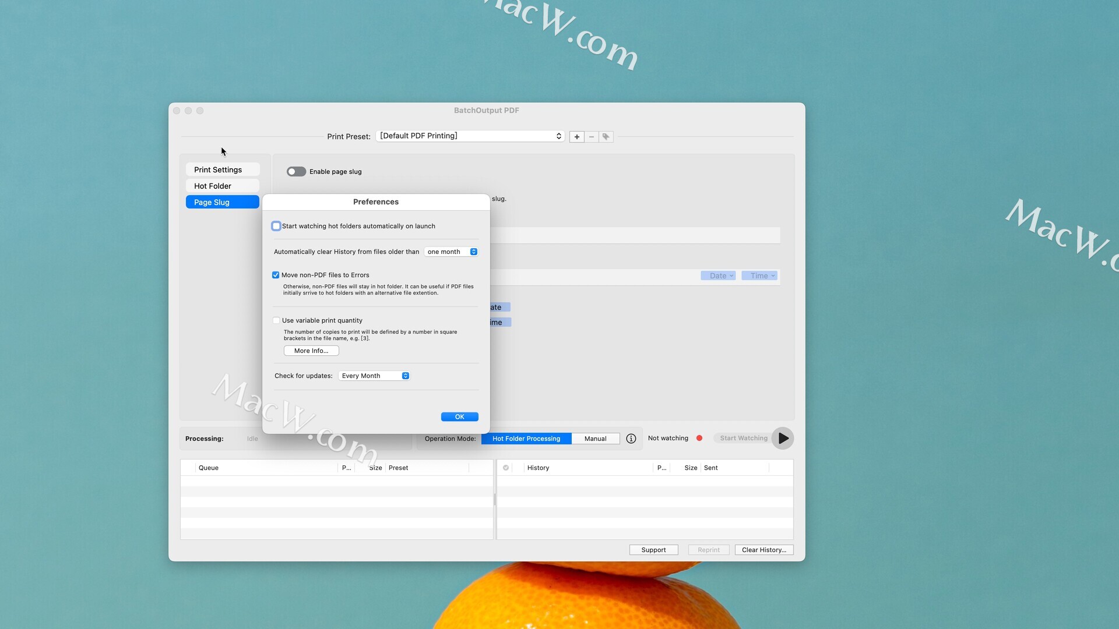The width and height of the screenshot is (1119, 629).
Task: Toggle Enable page slug switch
Action: point(296,172)
